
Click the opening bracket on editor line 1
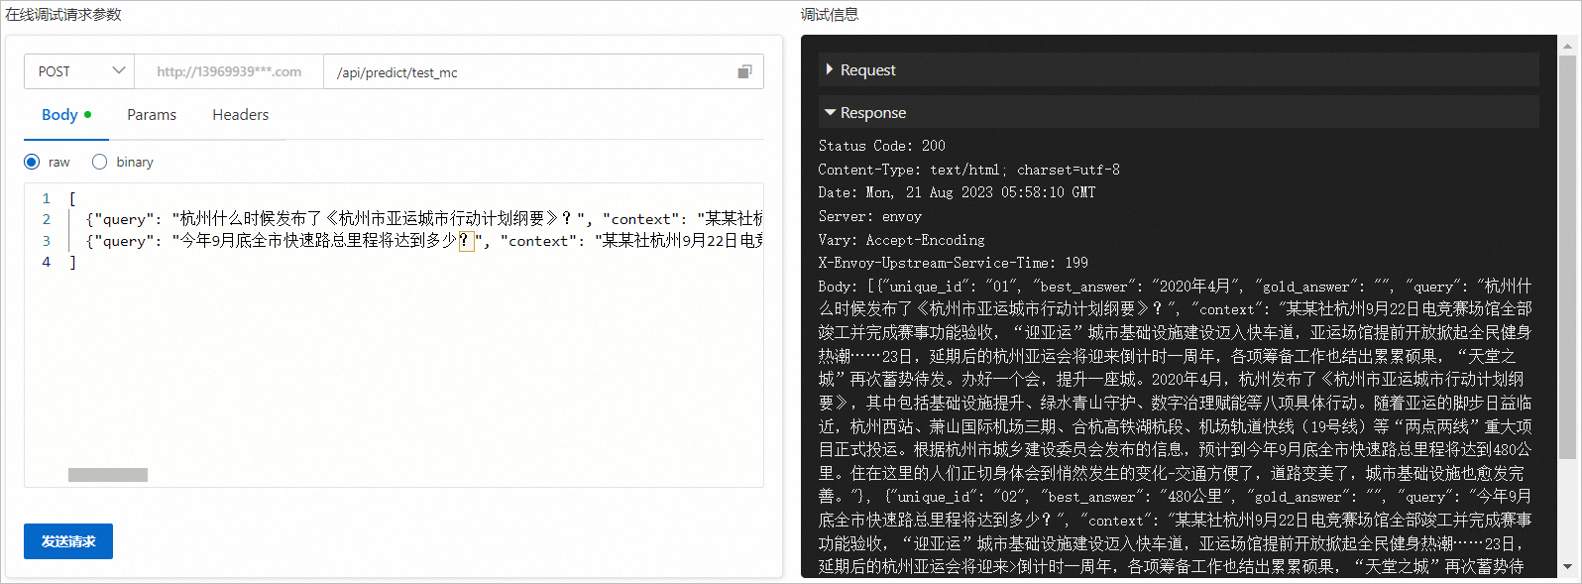tap(72, 198)
